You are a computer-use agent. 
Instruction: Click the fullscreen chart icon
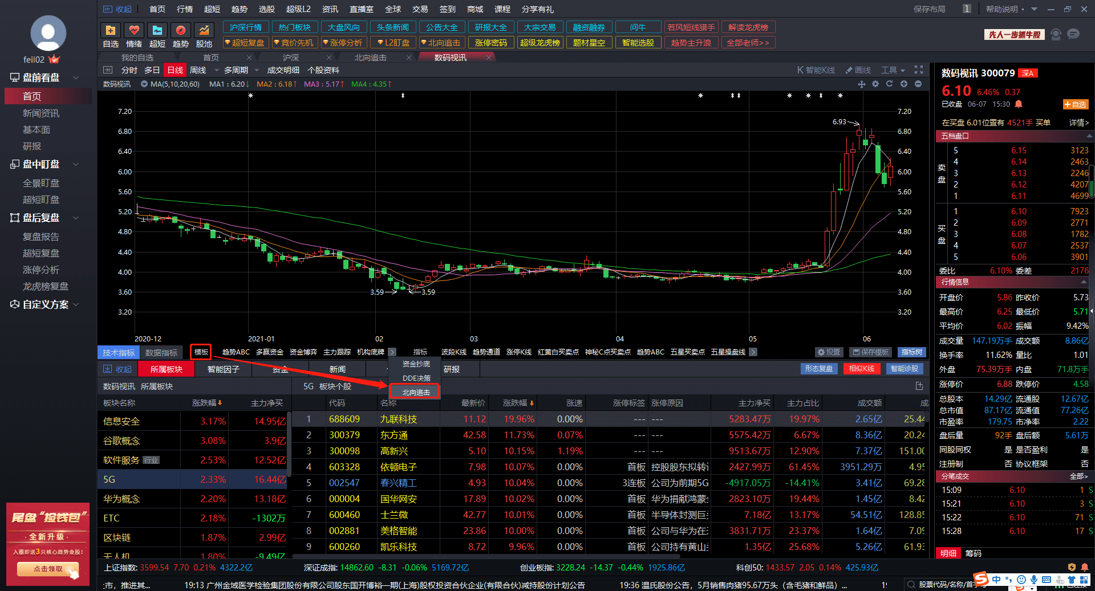click(x=919, y=70)
